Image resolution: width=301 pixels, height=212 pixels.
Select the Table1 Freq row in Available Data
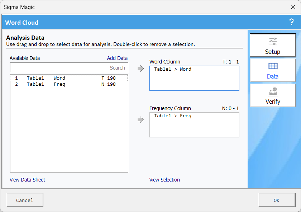pos(69,84)
